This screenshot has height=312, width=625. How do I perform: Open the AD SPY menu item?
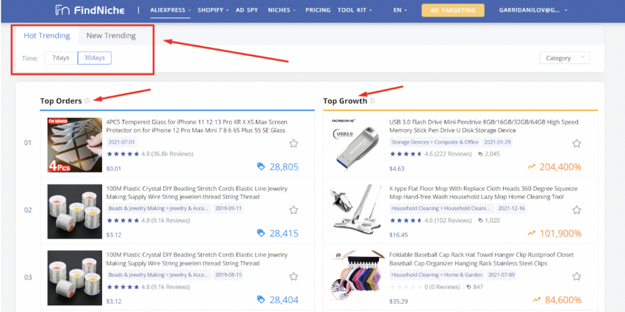tap(247, 10)
